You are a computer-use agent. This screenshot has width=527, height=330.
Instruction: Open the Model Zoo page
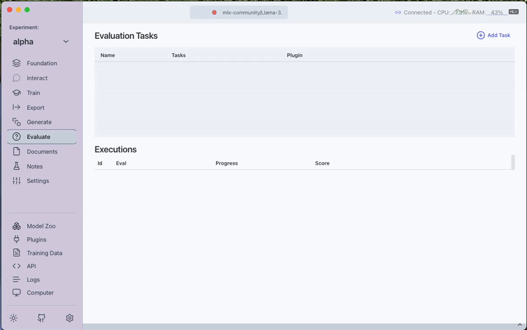tap(41, 226)
